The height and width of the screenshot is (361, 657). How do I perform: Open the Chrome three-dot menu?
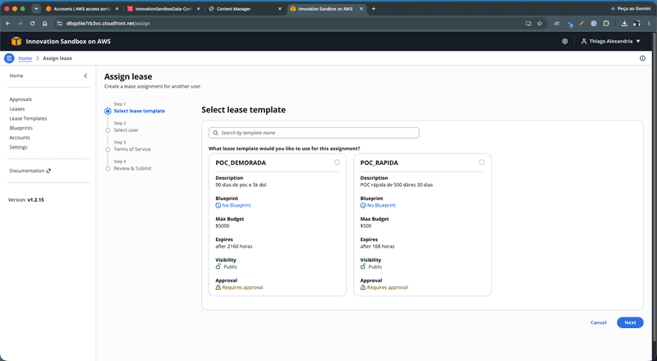point(650,24)
